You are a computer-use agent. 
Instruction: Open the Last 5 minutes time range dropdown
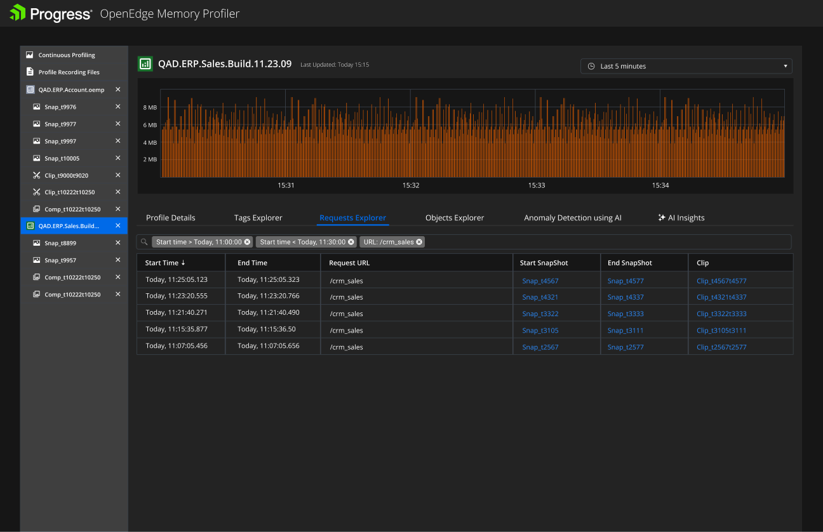pyautogui.click(x=686, y=66)
